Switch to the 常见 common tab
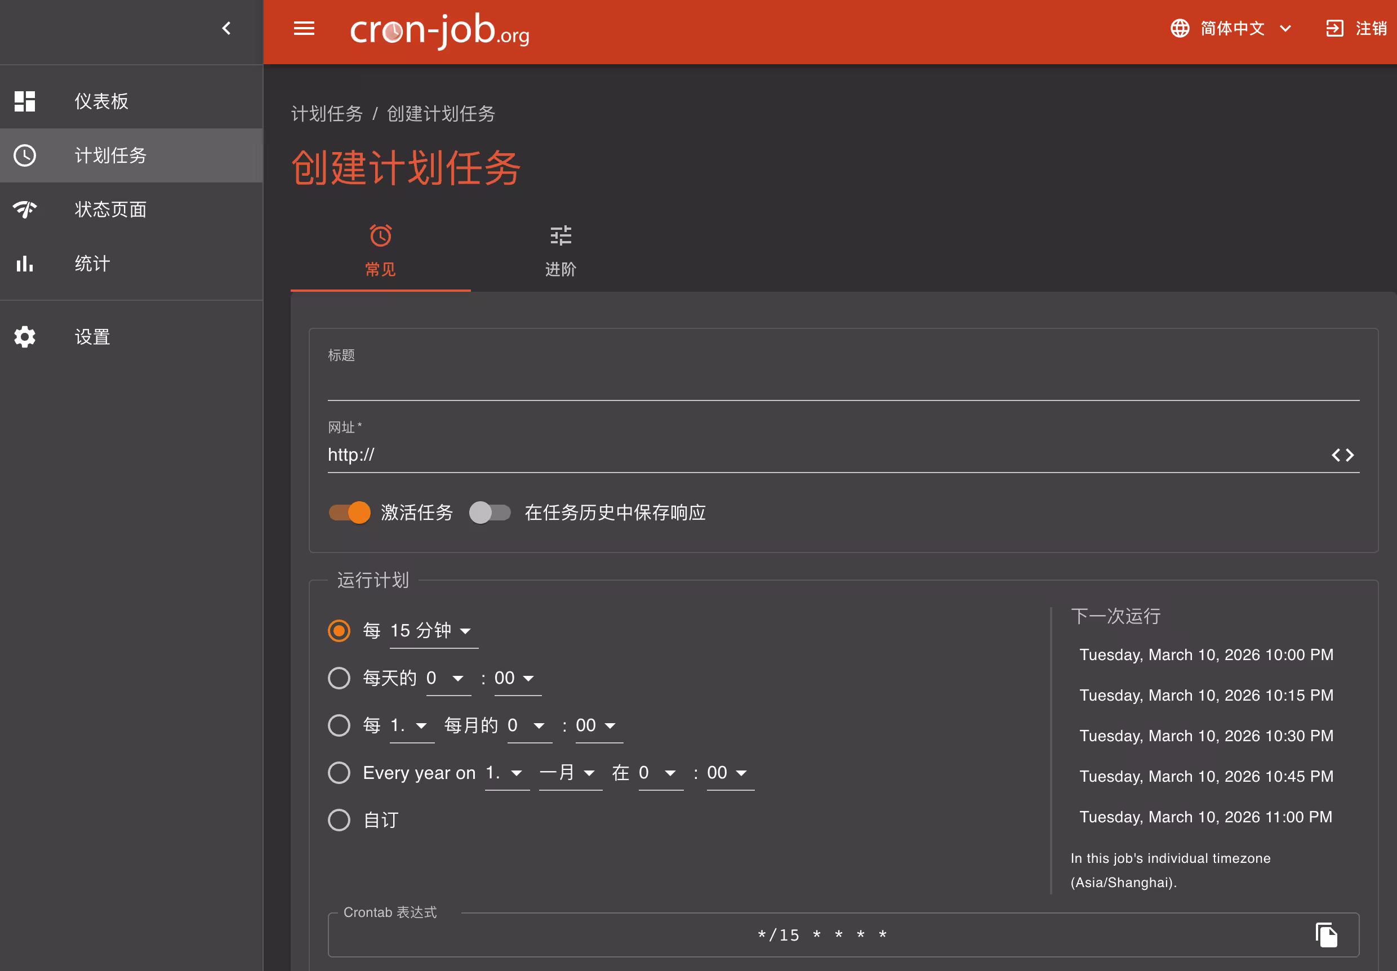Screen dimensions: 1397x971 tap(380, 251)
